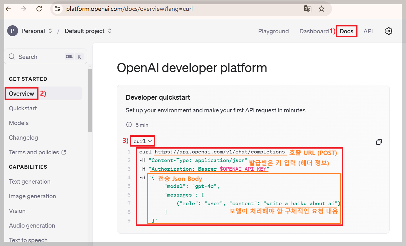Click the CTRL key hint in search box

(69, 57)
